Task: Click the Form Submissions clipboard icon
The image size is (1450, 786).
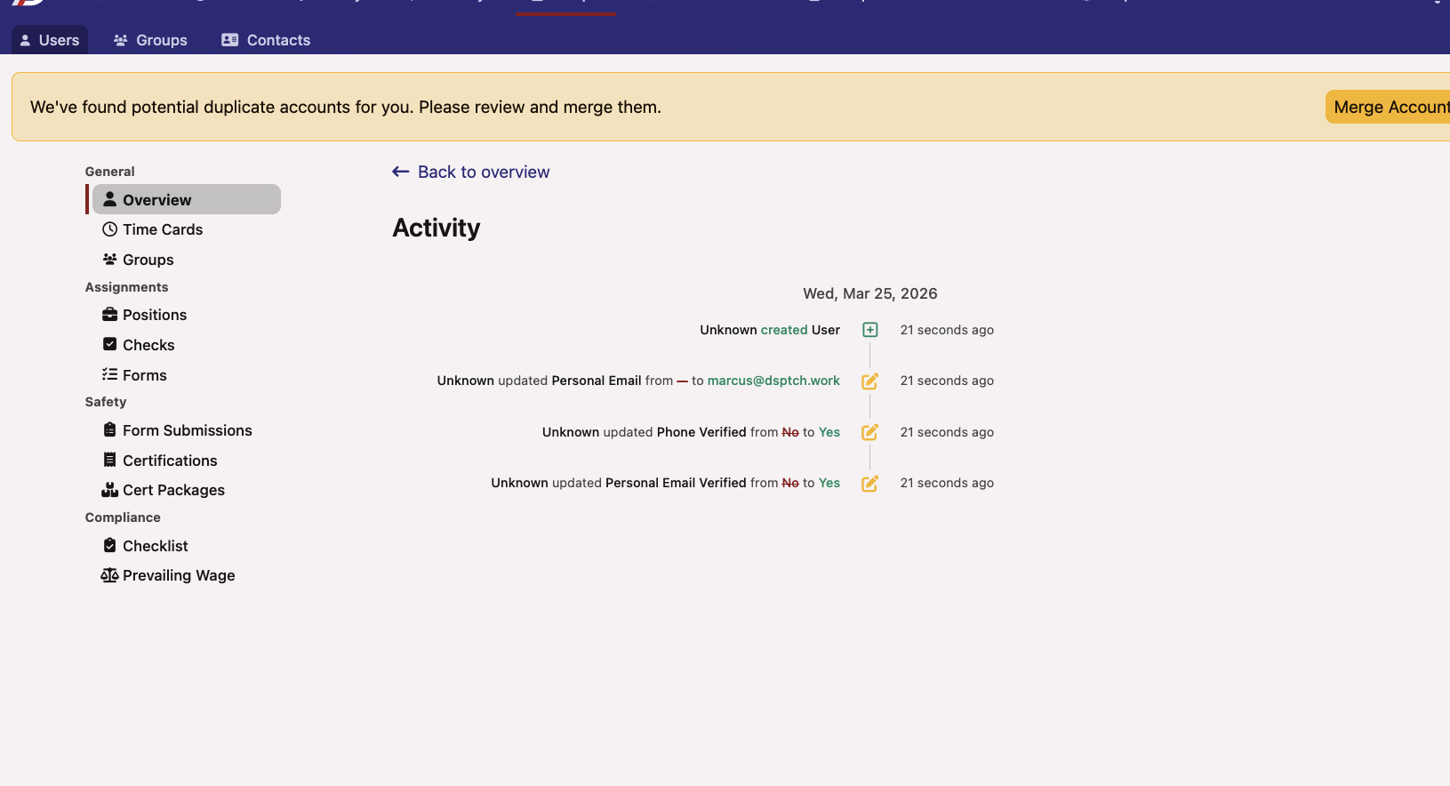Action: [110, 429]
